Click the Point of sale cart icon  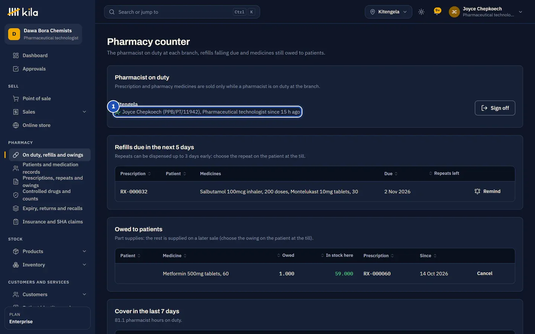[x=16, y=99]
